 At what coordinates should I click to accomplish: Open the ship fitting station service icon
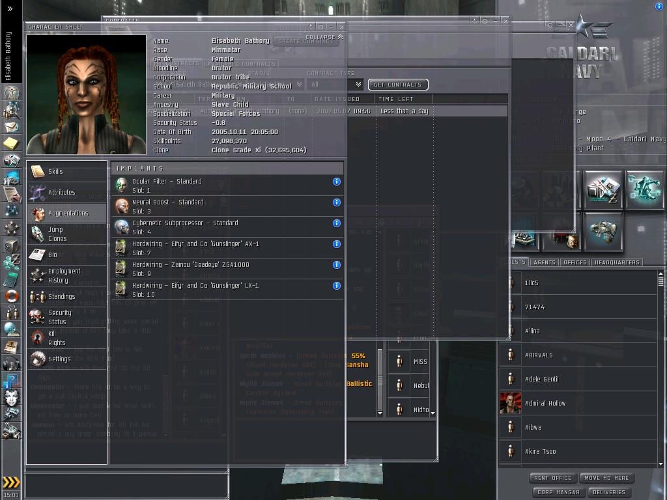603,232
